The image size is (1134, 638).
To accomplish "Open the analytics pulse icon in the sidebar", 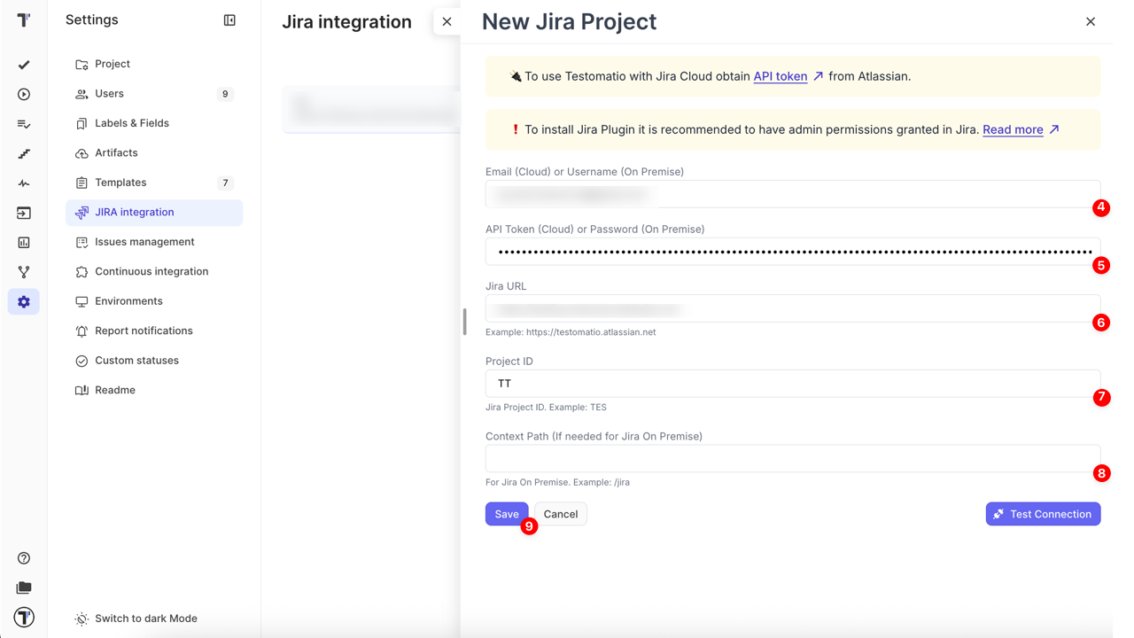I will pos(23,183).
